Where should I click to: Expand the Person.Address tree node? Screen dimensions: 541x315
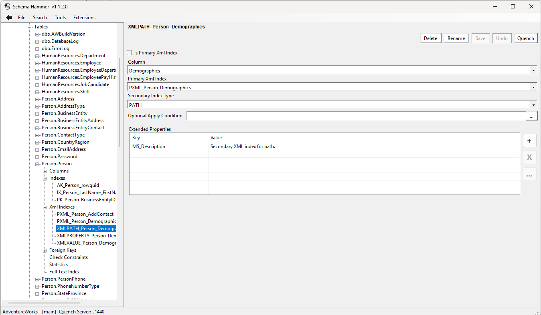36,98
